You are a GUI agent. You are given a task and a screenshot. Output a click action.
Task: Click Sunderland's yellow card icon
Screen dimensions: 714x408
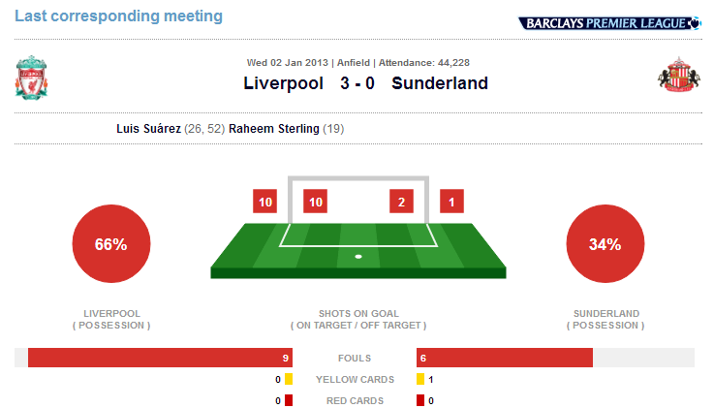tap(420, 379)
